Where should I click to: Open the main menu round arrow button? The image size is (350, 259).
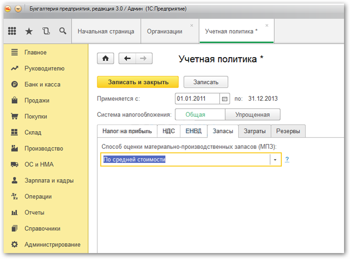click(18, 9)
